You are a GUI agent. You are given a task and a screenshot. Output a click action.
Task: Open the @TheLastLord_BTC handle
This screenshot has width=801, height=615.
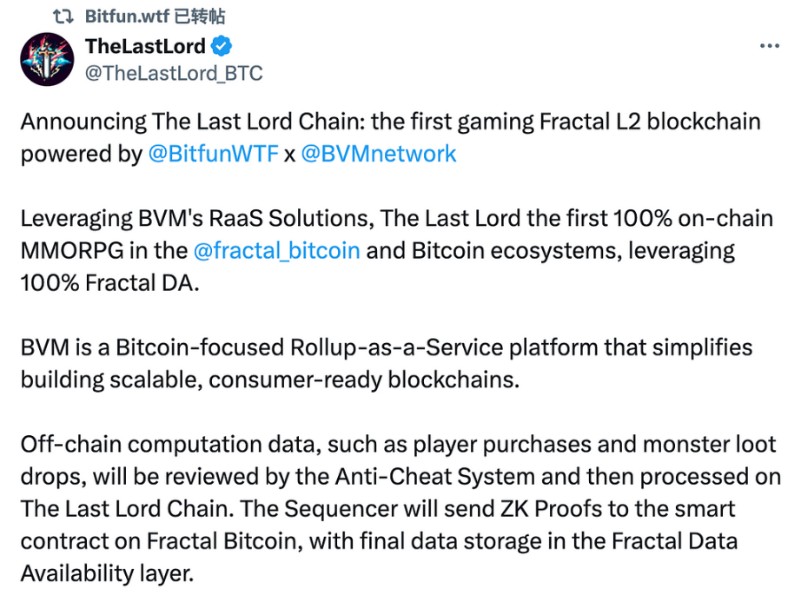click(x=174, y=73)
